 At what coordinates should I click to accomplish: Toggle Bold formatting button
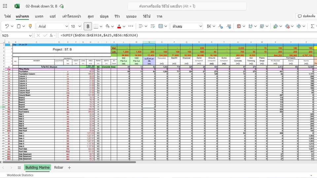point(88,26)
